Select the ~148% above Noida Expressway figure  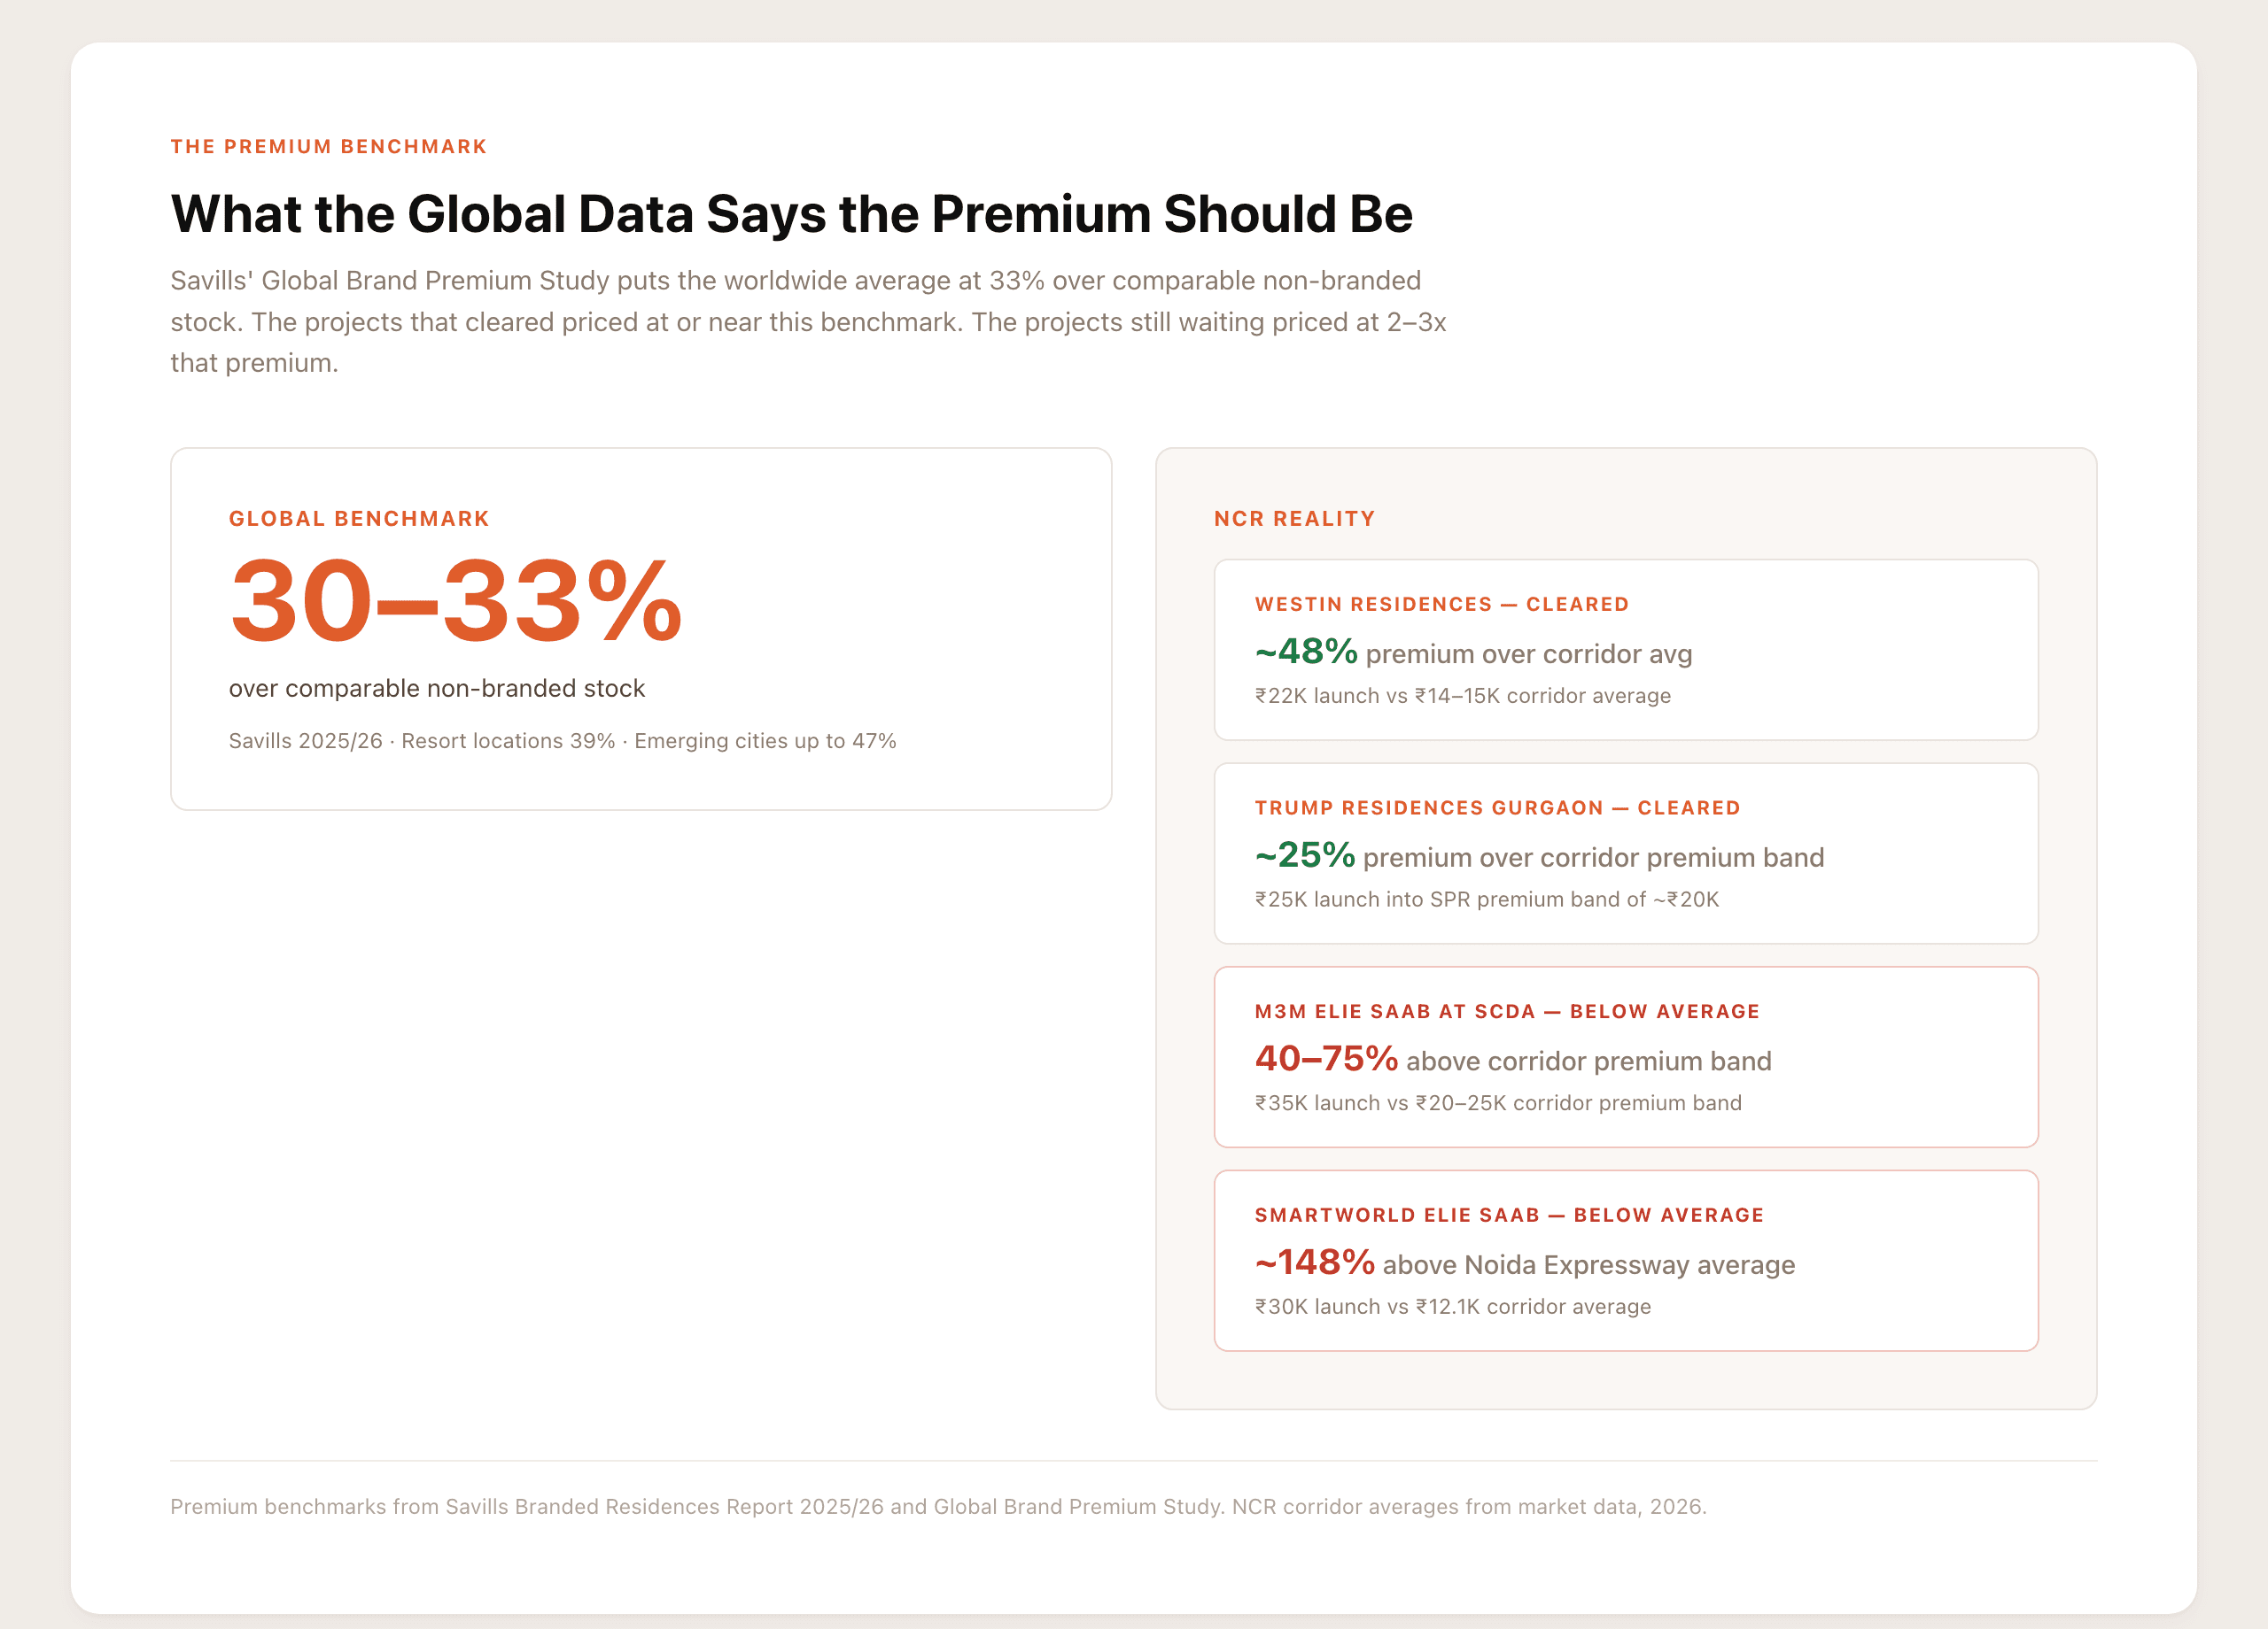1315,1262
